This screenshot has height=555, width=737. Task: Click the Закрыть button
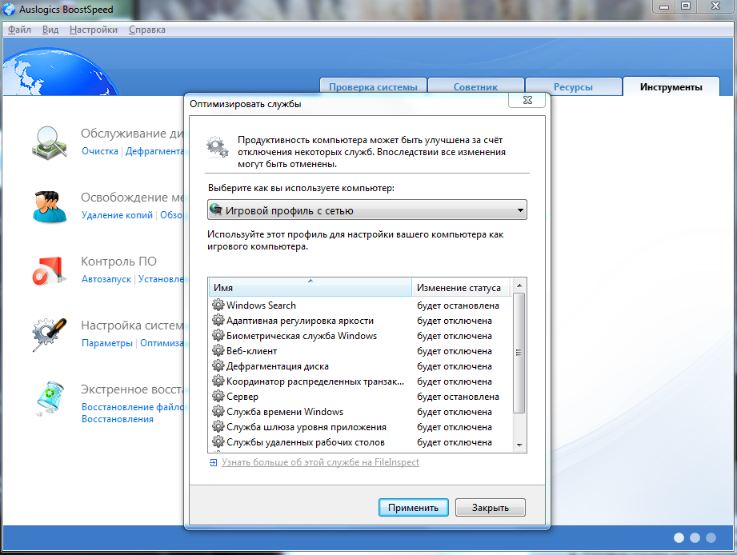coord(491,508)
